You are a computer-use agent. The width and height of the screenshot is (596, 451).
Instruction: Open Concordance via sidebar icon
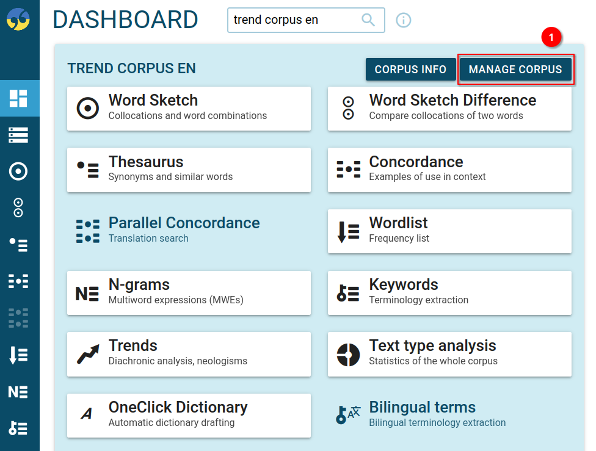point(18,281)
